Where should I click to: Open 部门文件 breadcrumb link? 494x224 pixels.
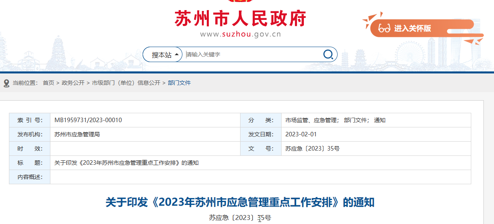click(179, 83)
